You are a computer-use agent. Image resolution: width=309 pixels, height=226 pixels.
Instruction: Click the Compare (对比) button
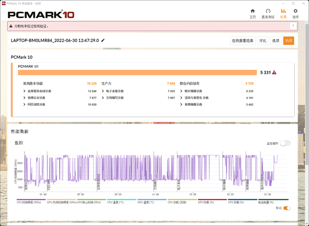[x=263, y=41]
